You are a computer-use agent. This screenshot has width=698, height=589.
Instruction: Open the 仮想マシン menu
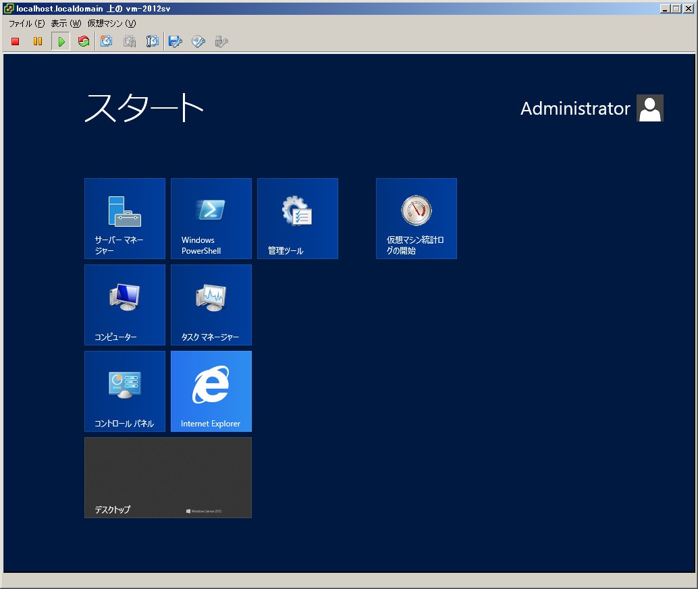click(112, 23)
